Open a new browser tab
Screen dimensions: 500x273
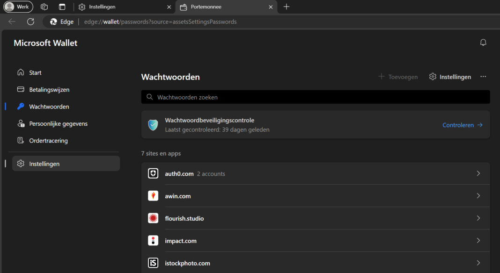tap(286, 7)
